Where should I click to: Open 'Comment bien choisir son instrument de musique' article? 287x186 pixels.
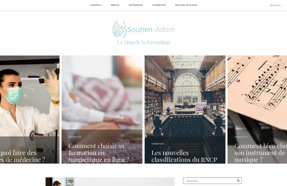click(x=261, y=153)
